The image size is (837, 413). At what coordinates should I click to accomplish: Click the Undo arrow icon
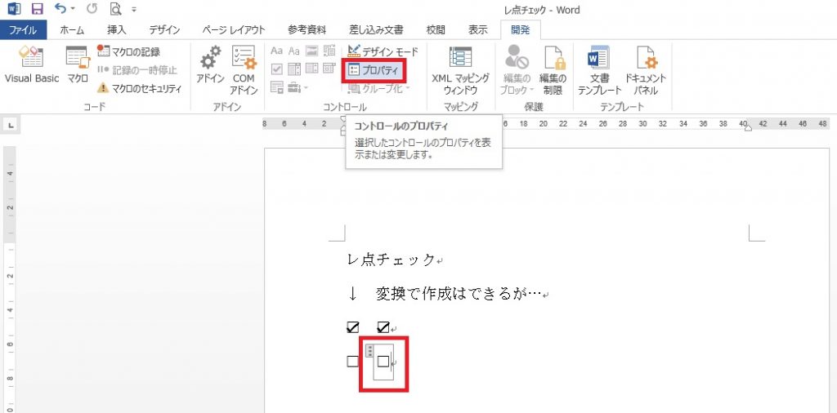(x=60, y=9)
